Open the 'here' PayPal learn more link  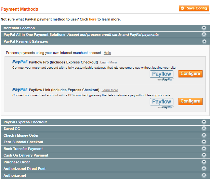coord(93,19)
